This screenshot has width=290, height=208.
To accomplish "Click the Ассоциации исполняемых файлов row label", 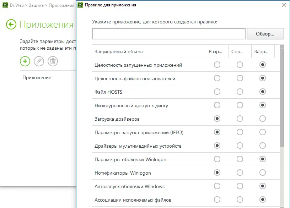I will tap(133, 200).
